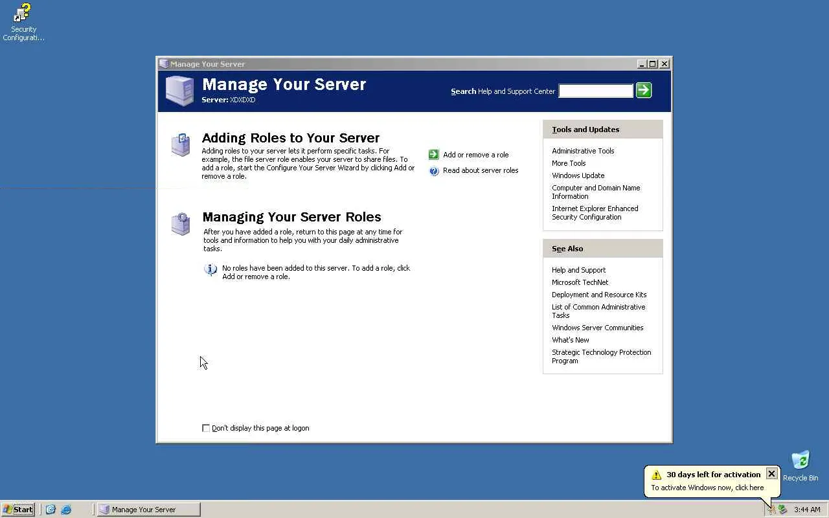
Task: Click '30 days left for activation' balloon title
Action: point(714,475)
